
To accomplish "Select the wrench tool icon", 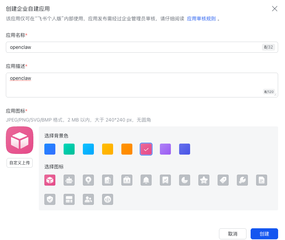I will [242, 180].
